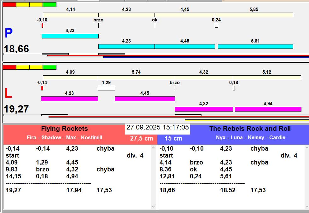The image size is (309, 213).
Task: Click 17,53 in the Rebels totals row
Action: pos(258,190)
